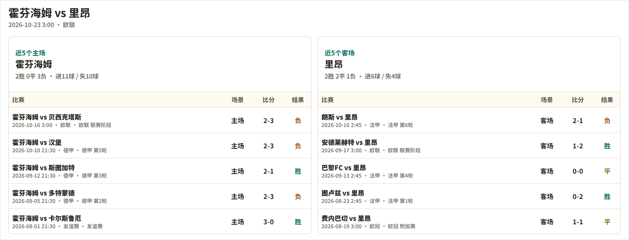
Task: Click 客场 in the 朗斯 row
Action: pos(547,120)
